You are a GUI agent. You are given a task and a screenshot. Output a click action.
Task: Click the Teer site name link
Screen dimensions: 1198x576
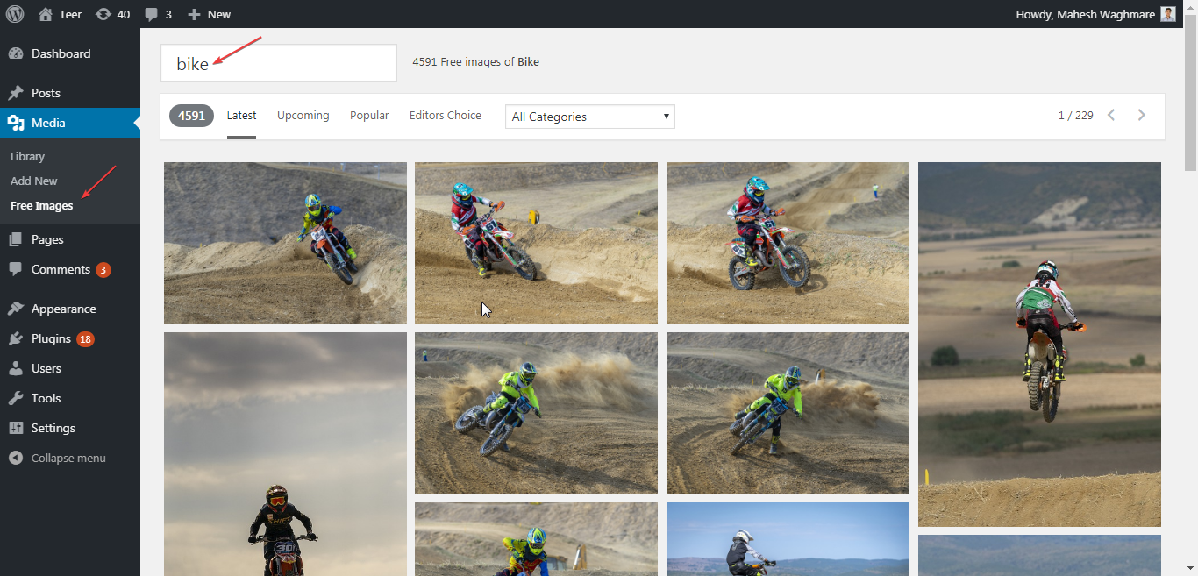click(71, 14)
